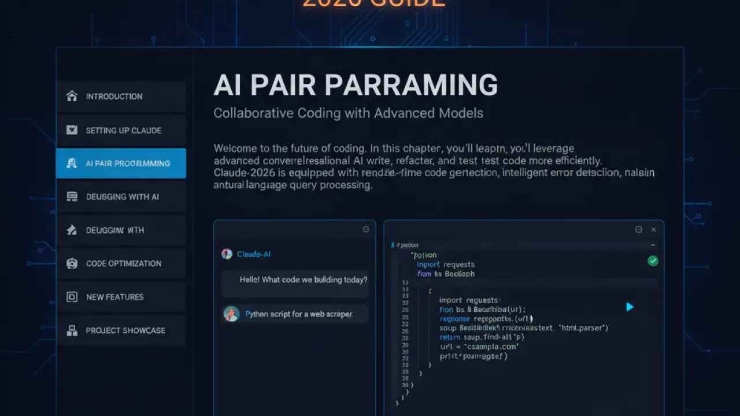This screenshot has width=740, height=416.
Task: Click the Claude-AI avatar icon in chat
Action: click(227, 254)
